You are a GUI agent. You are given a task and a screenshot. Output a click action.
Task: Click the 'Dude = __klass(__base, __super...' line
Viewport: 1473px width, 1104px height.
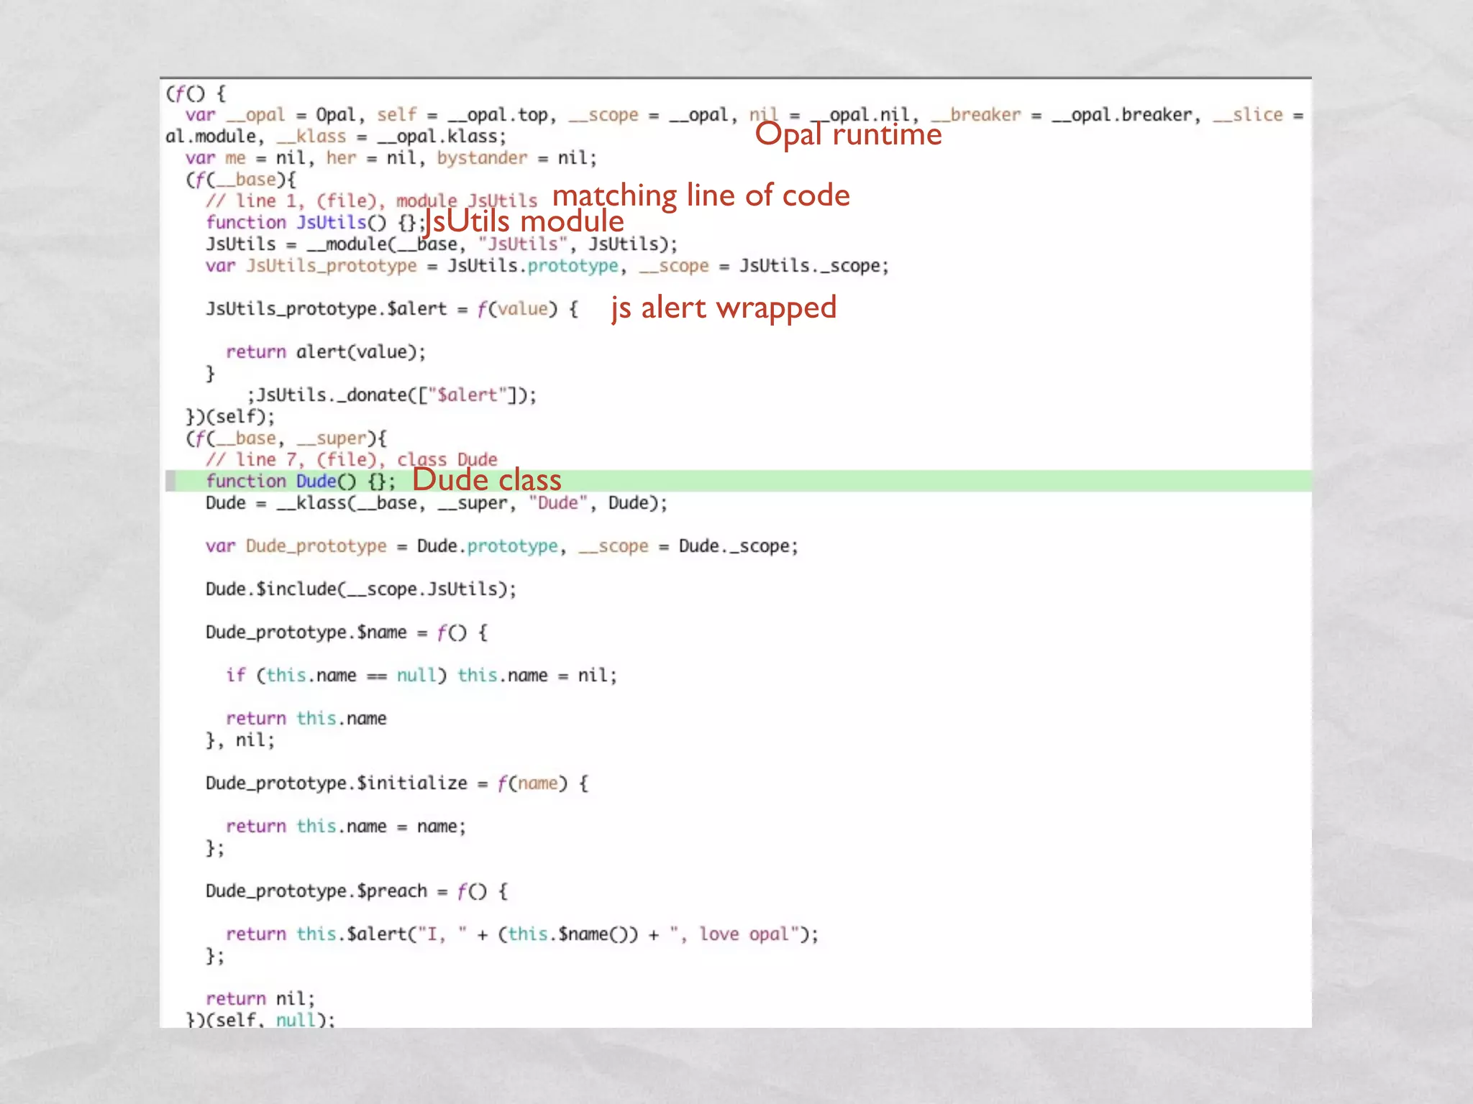tap(437, 503)
